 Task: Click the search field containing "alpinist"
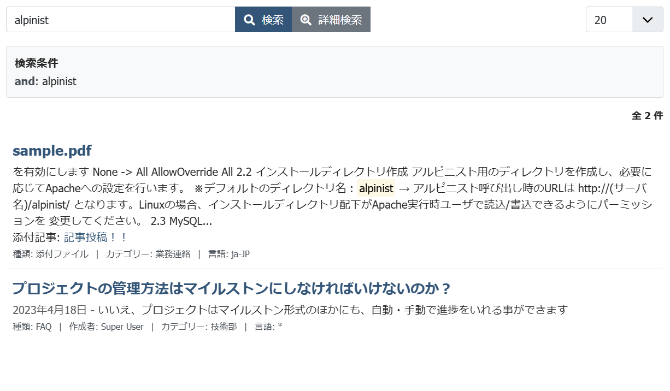120,20
